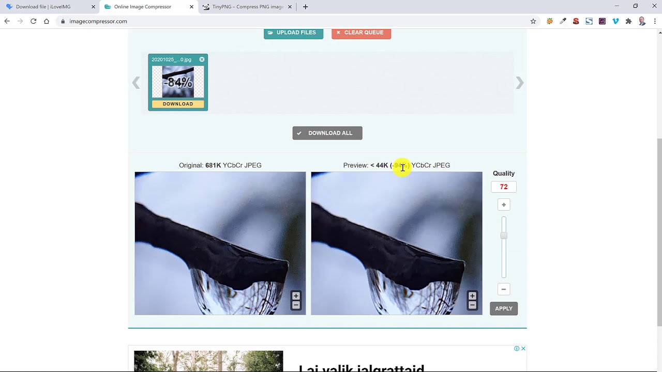Viewport: 662px width, 372px height.
Task: Reload the page
Action: point(34,21)
